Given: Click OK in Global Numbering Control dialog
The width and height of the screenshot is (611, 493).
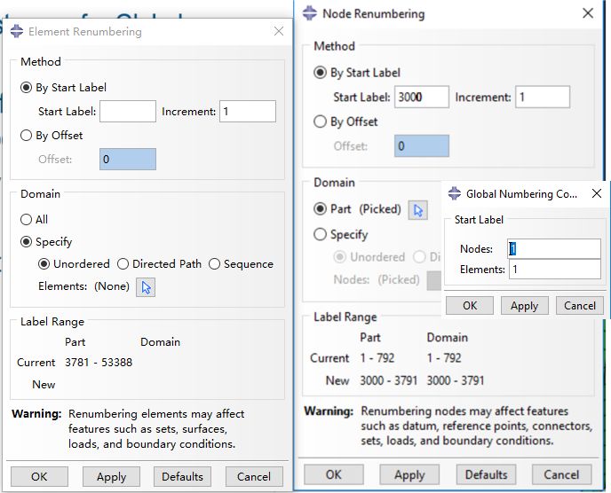Looking at the screenshot, I should pyautogui.click(x=470, y=305).
